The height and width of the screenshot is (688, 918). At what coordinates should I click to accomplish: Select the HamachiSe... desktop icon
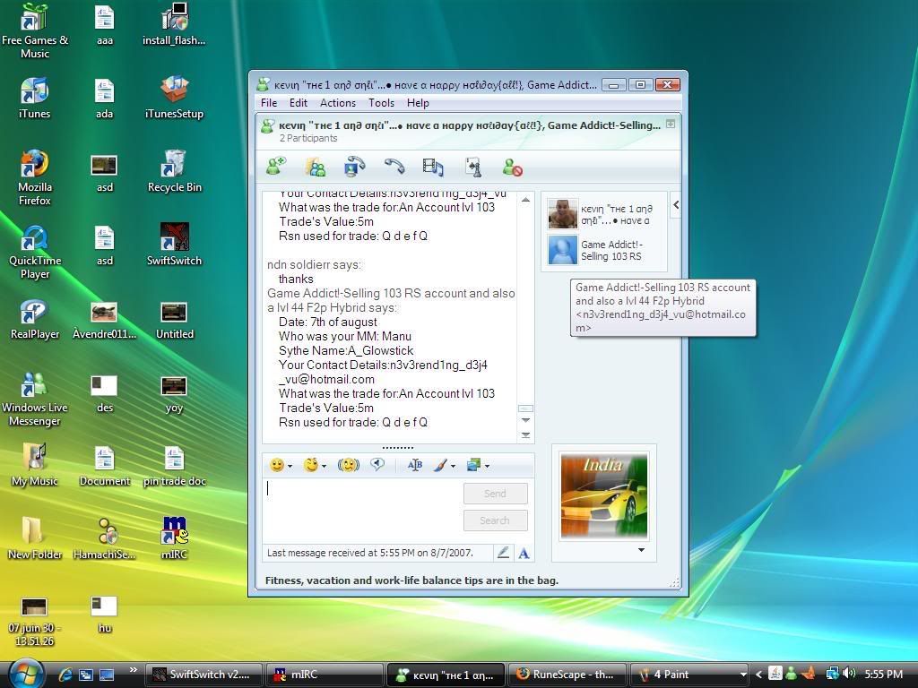pos(105,538)
